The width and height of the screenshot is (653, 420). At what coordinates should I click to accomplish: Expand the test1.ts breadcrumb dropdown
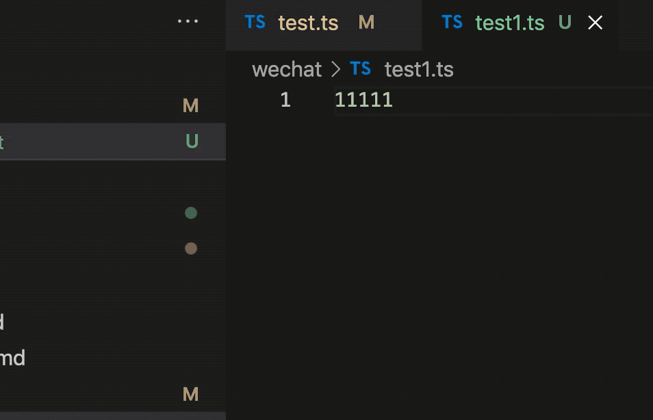(x=419, y=69)
